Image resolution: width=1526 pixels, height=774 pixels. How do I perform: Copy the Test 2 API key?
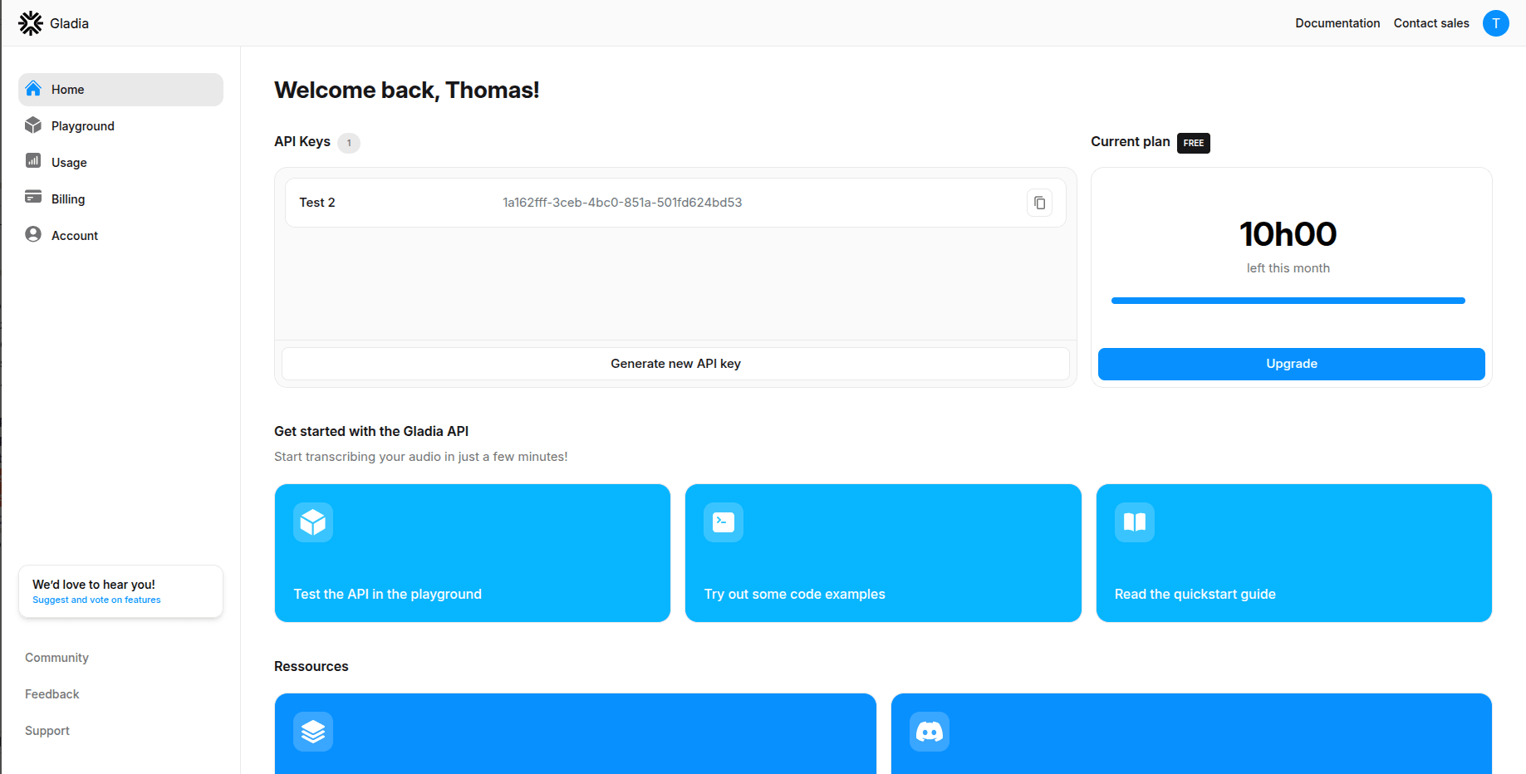pyautogui.click(x=1039, y=202)
